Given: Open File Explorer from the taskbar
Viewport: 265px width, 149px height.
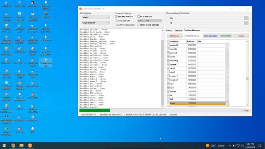Looking at the screenshot, I should [x=22, y=145].
